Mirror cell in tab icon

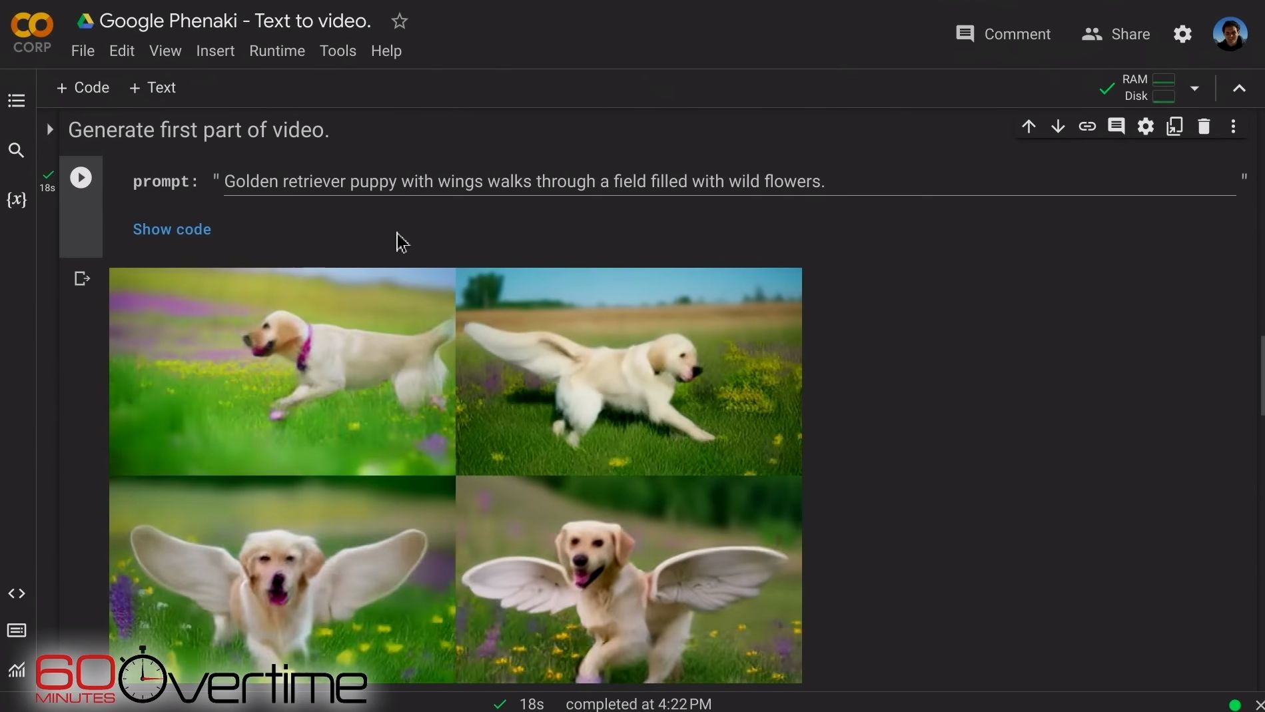tap(1174, 127)
